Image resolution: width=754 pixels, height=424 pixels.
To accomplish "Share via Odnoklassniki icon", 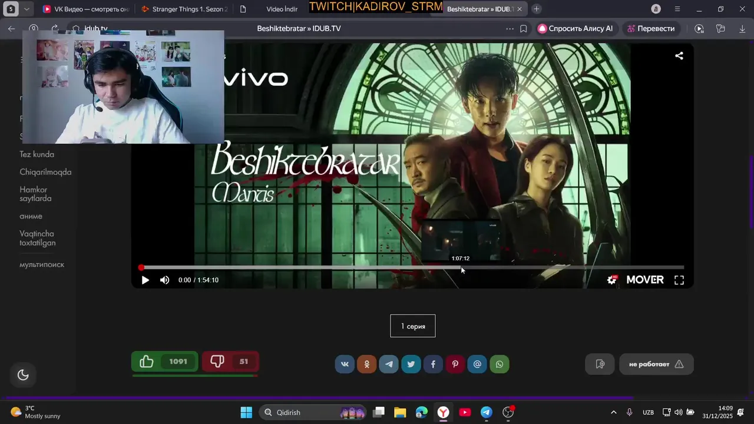I will tap(367, 364).
